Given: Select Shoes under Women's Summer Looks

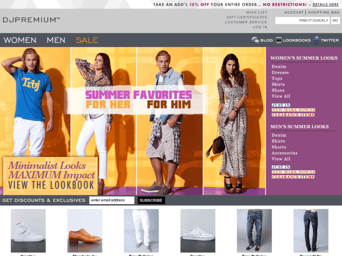Looking at the screenshot, I should pos(278,90).
